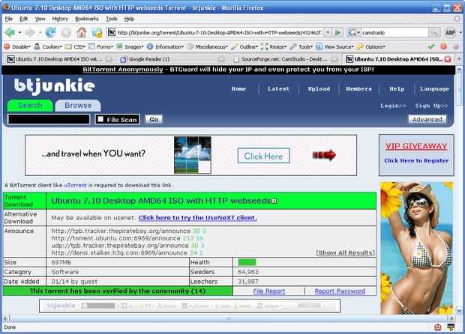Select the Browse tab on btjunkie
Image resolution: width=465 pixels, height=334 pixels.
click(x=78, y=106)
